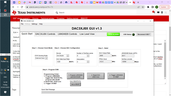Click Trigger LMK04828 SYSREF button

[116, 76]
